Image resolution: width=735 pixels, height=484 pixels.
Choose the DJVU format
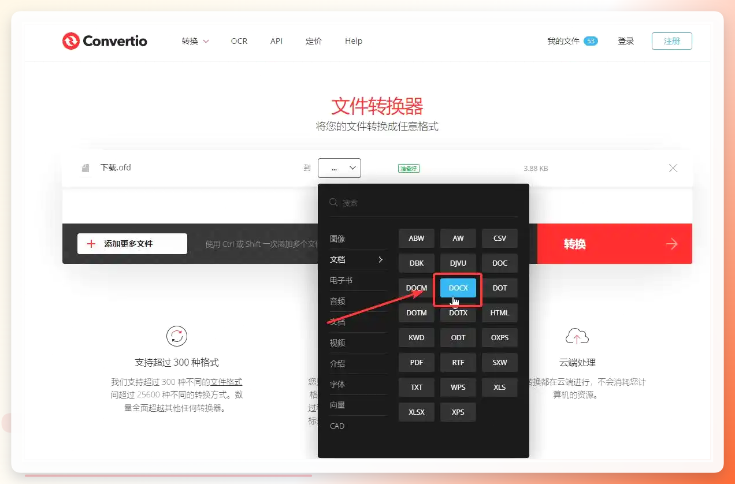[x=458, y=263]
